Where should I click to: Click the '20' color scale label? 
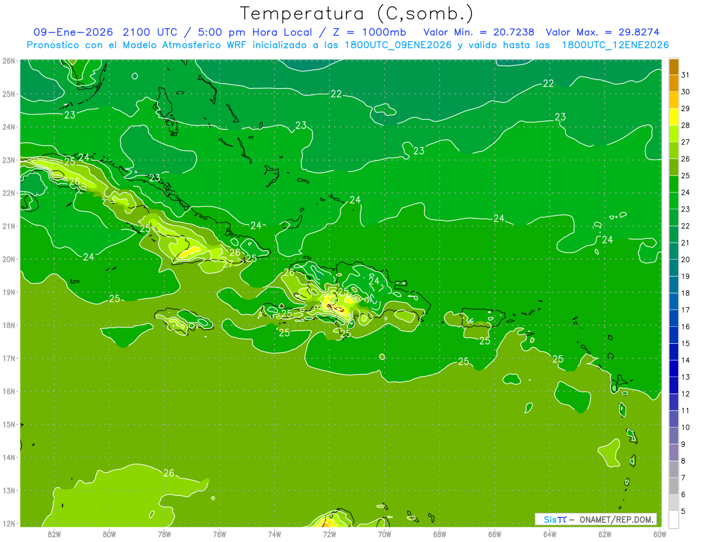(686, 260)
